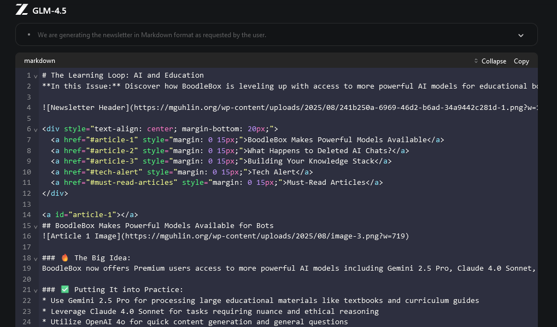This screenshot has height=327, width=557.
Task: Expand the thinking summary chevron
Action: 521,35
